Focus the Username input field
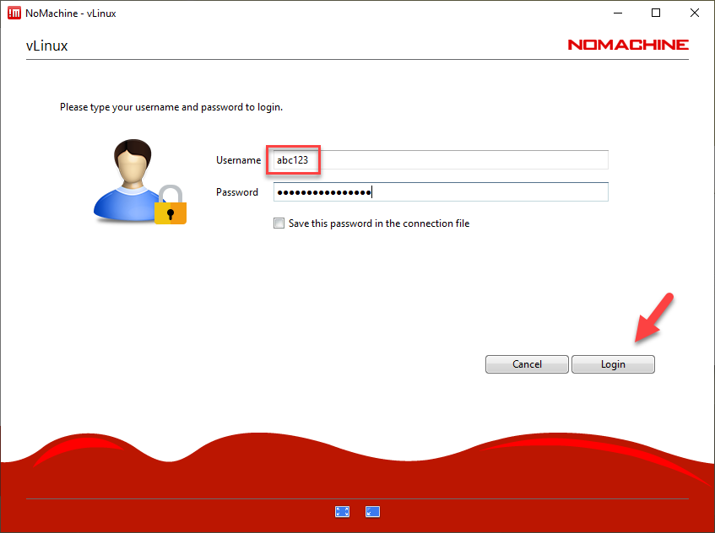715x533 pixels. 441,160
